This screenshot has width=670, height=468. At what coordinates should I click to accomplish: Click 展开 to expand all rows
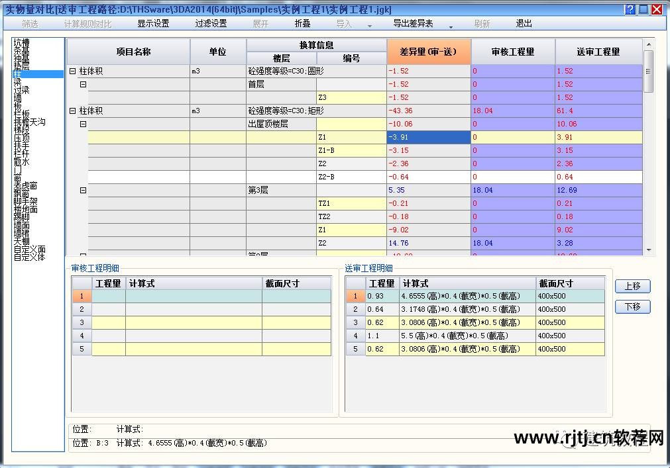tap(260, 23)
